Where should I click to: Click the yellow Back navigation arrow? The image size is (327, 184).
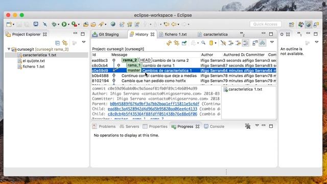pyautogui.click(x=174, y=24)
